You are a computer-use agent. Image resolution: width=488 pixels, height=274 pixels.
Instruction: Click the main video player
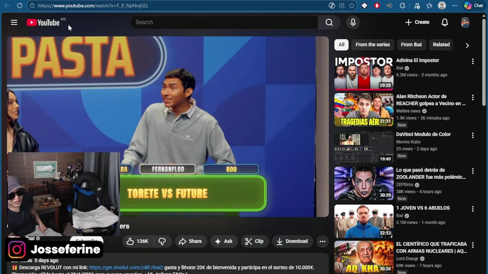(168, 127)
